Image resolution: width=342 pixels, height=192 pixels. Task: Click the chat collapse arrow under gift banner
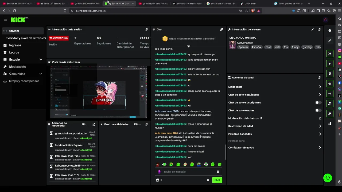188,46
